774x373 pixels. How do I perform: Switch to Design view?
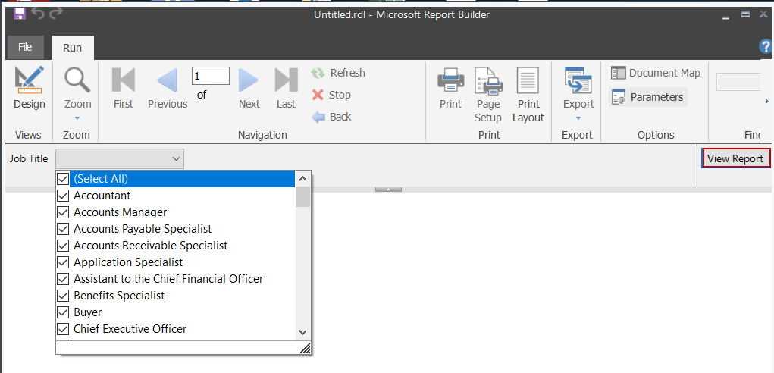29,88
